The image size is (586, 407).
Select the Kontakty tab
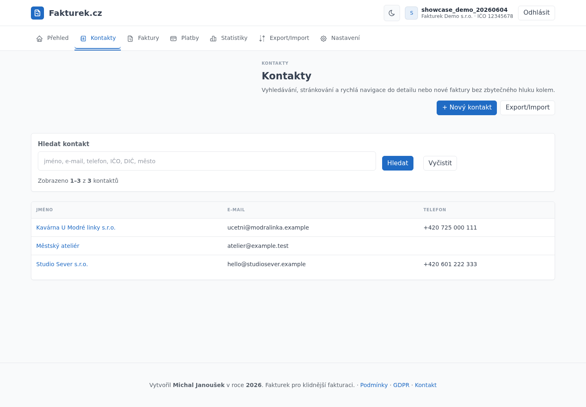98,38
